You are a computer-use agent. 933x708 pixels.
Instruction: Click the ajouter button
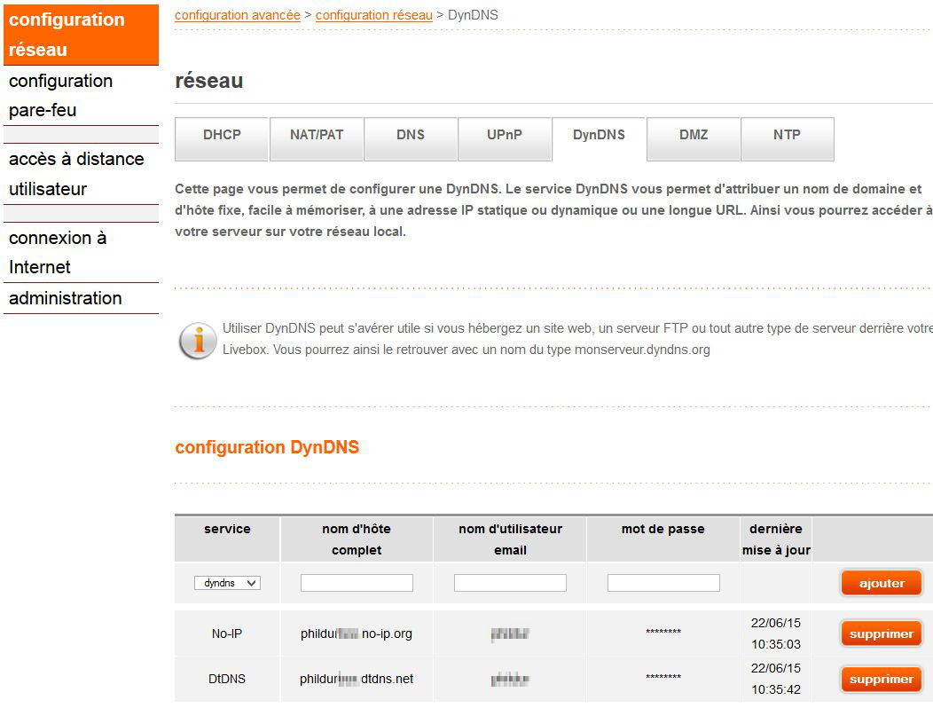(x=882, y=583)
